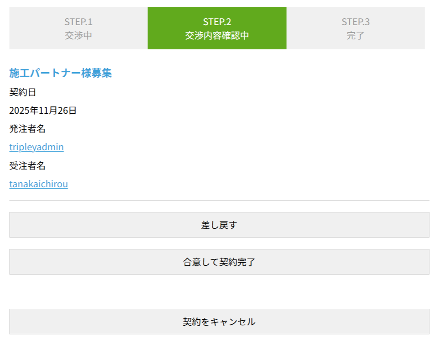Visit the tanakaichirou contractor profile link
This screenshot has height=349, width=442.
38,184
